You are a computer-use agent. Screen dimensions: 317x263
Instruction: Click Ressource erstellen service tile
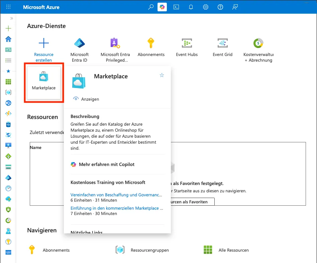pyautogui.click(x=44, y=50)
